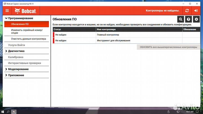
Task: Open Изменить серийный номер/опции
Action: click(27, 31)
